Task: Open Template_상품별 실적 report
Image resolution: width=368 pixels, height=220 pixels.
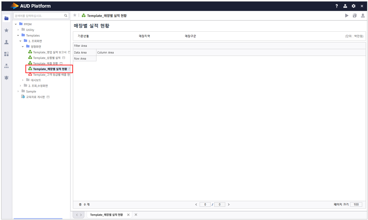Action: click(x=47, y=58)
